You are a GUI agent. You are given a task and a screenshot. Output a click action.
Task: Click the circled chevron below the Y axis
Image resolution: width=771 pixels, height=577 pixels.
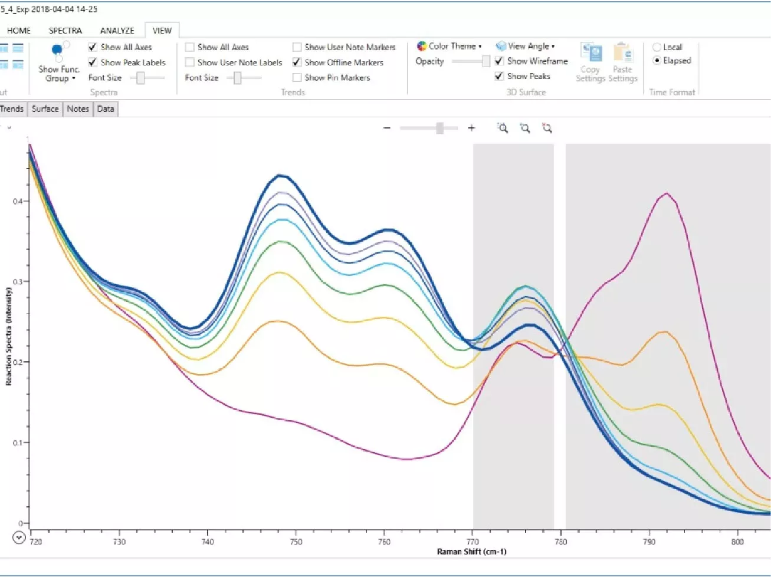tap(19, 538)
